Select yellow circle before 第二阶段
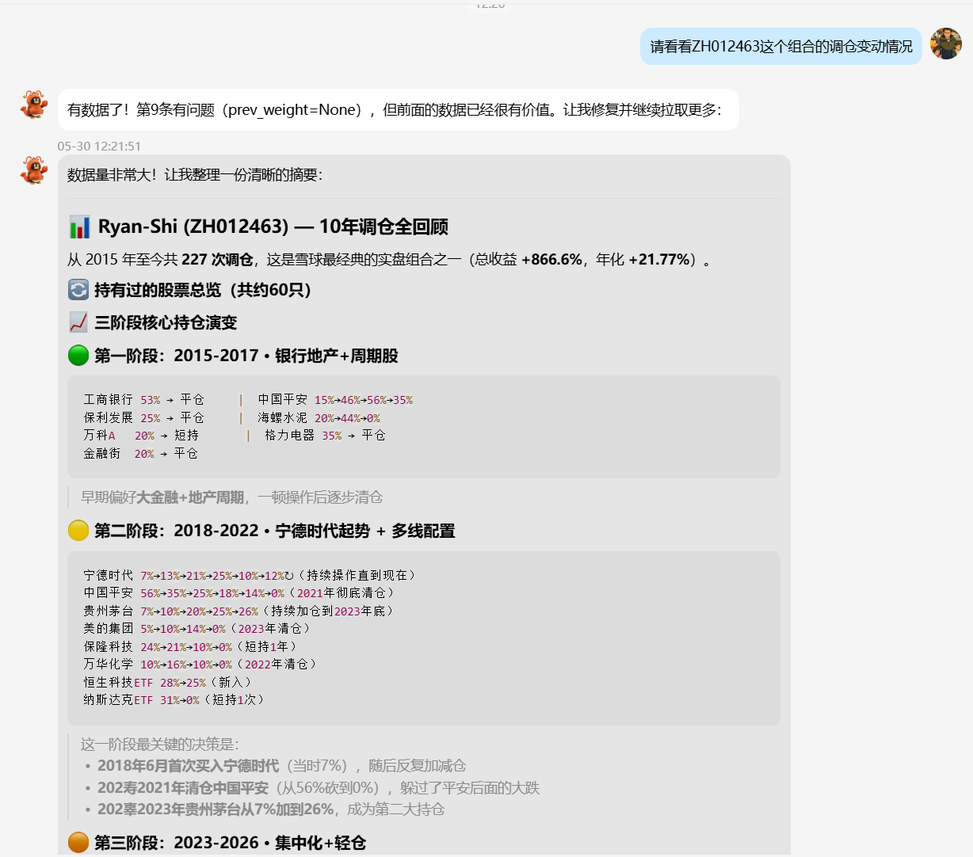The width and height of the screenshot is (973, 857). [78, 531]
